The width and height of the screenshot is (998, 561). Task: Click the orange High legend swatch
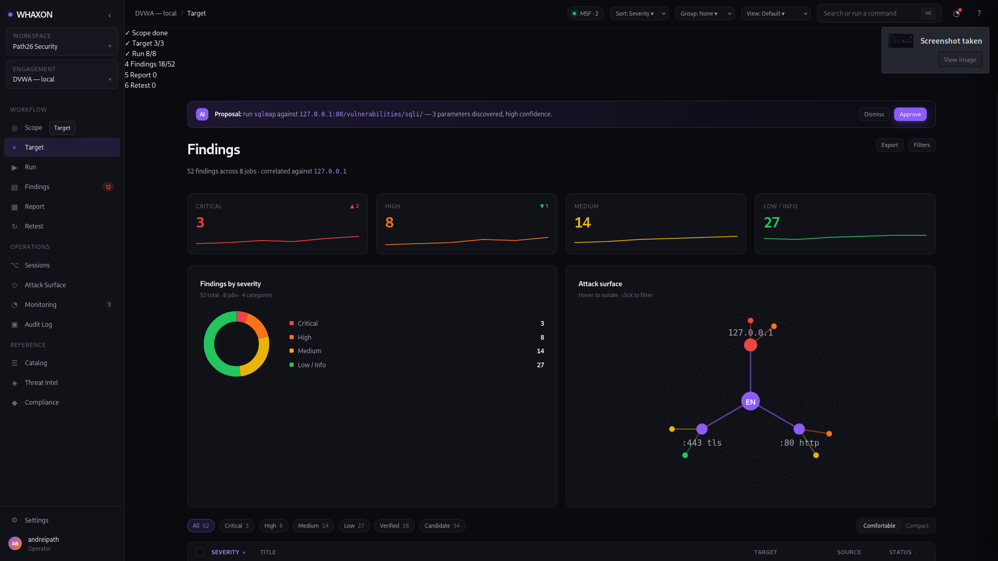click(292, 337)
